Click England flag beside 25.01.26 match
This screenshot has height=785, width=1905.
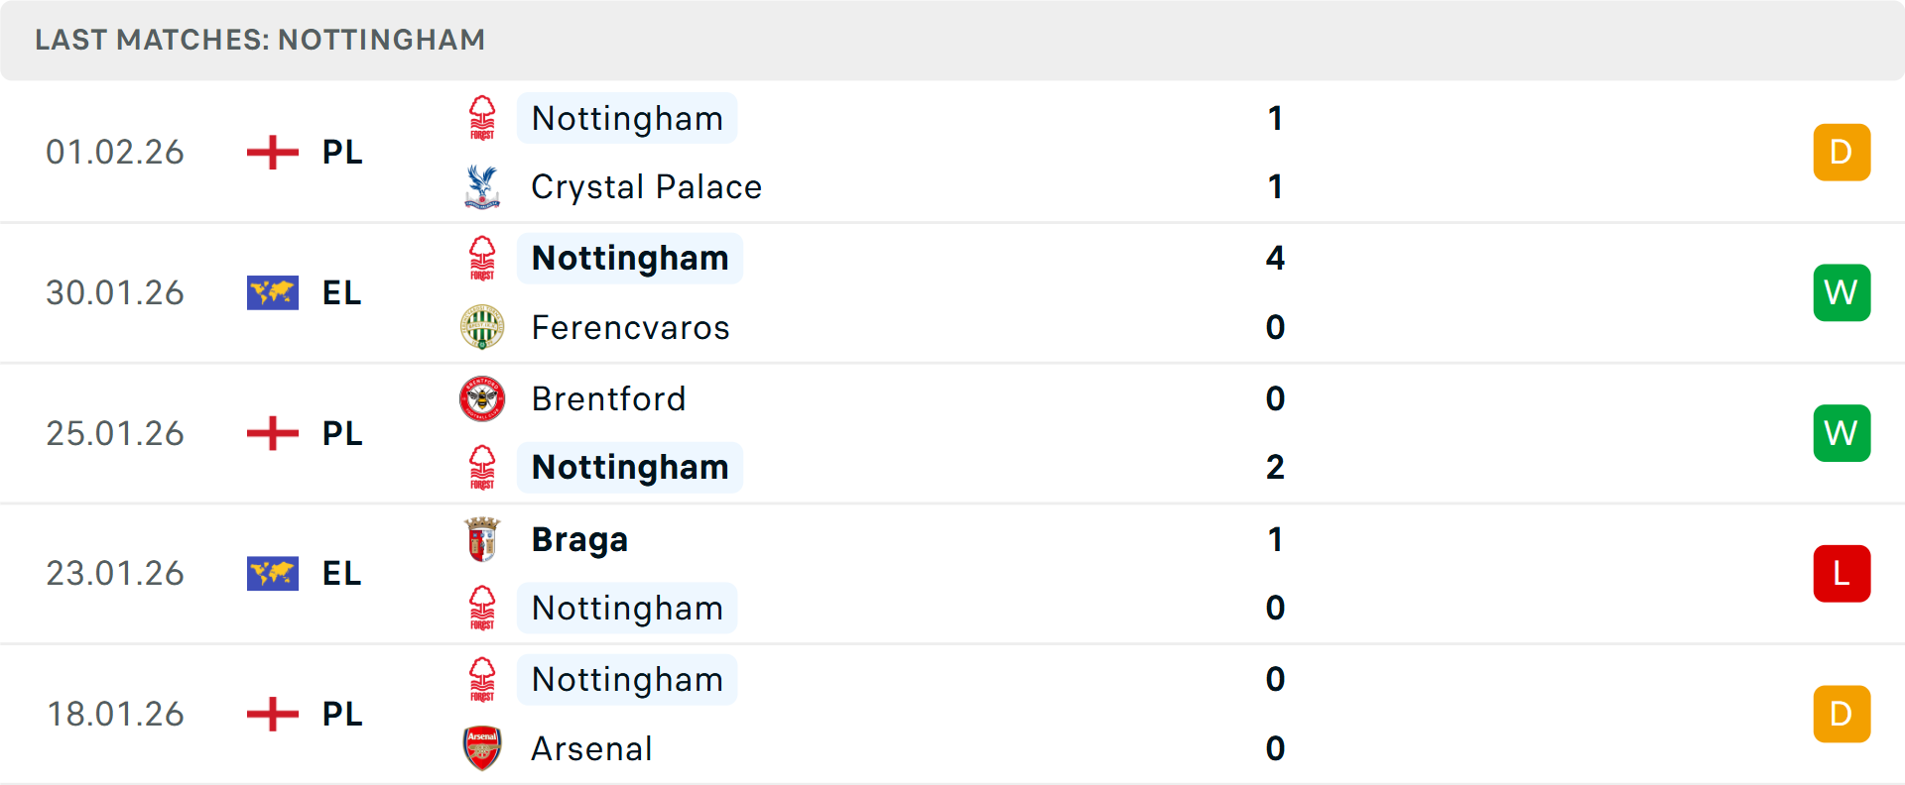(x=273, y=433)
